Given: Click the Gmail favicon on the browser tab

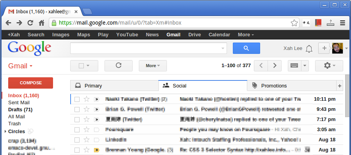Looking at the screenshot, I should (x=11, y=12).
